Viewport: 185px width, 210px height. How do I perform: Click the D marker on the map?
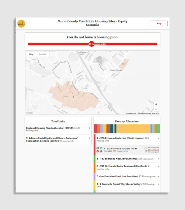(73, 97)
